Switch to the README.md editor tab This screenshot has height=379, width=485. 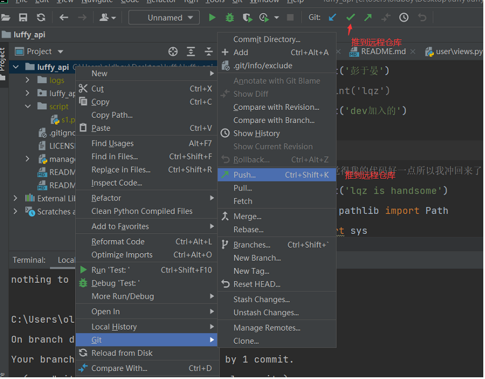pyautogui.click(x=383, y=51)
